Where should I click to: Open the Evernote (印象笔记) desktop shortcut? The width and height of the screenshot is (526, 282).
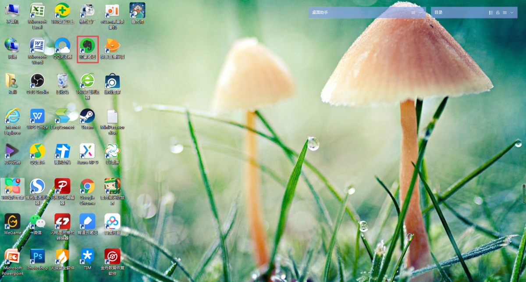[x=87, y=46]
